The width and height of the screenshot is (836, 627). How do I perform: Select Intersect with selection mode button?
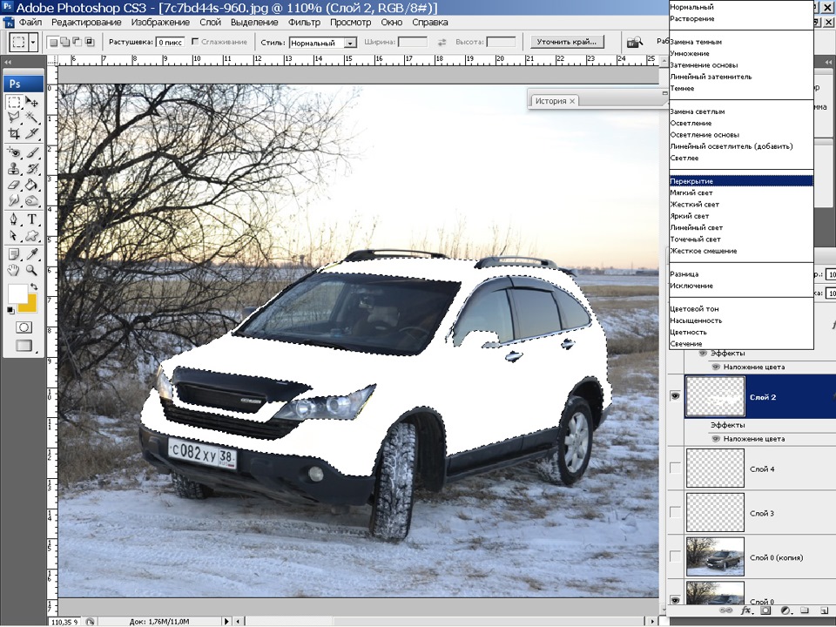point(89,42)
